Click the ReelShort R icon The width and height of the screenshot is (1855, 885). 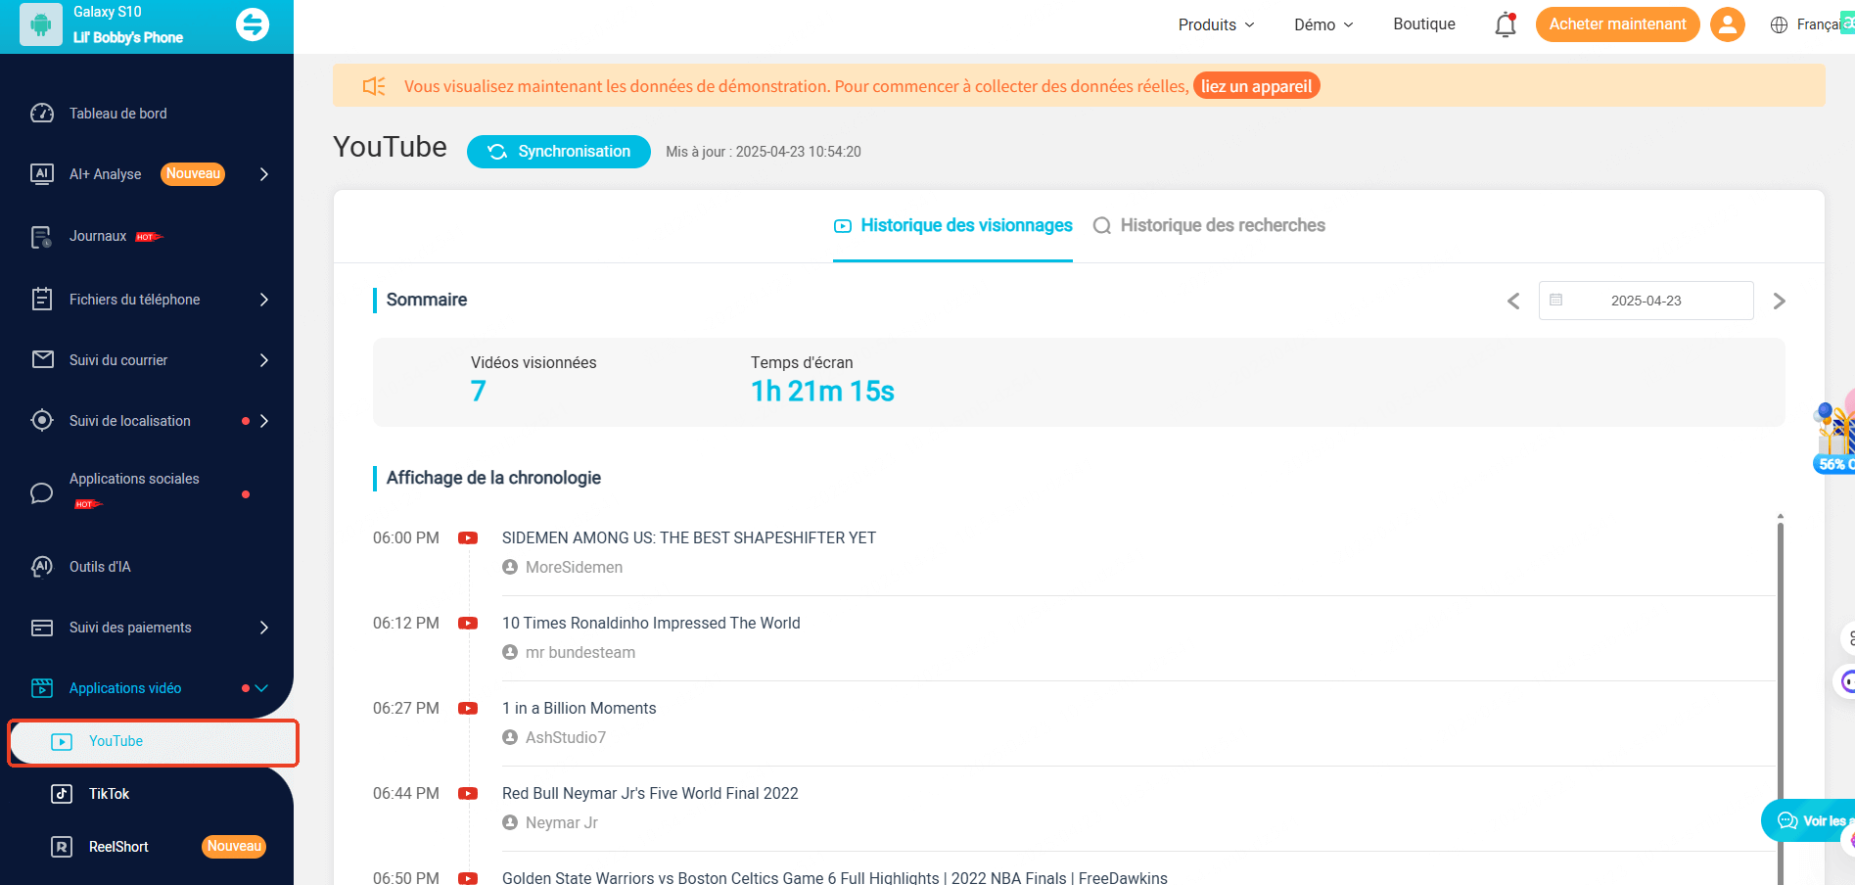coord(62,847)
